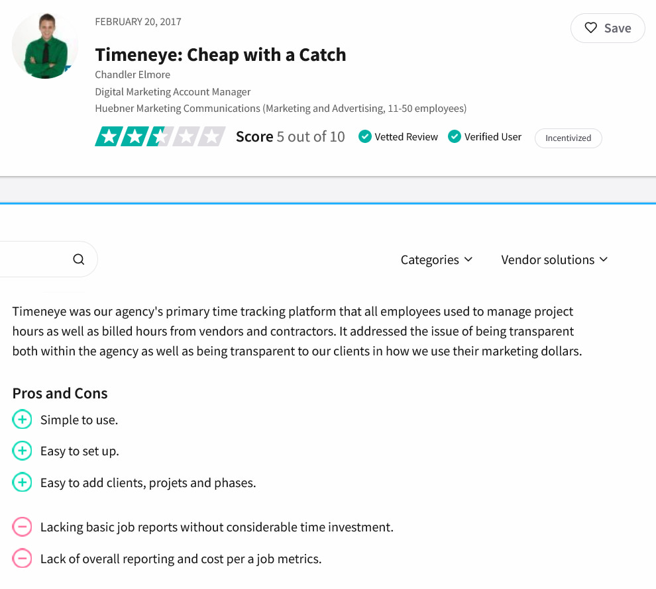Click plus icon beside 'Easy to set up'
Screen dimensions: 656x589
tap(22, 451)
